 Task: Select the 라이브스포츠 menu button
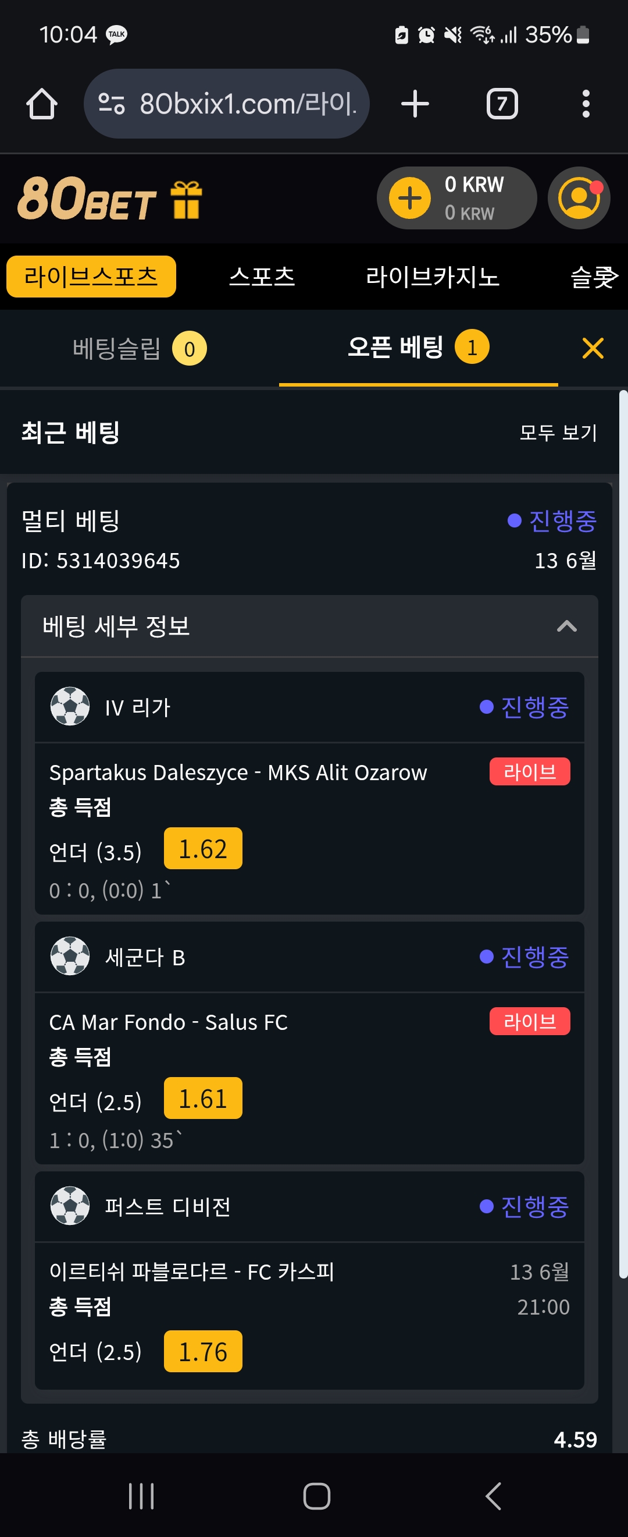(x=91, y=277)
